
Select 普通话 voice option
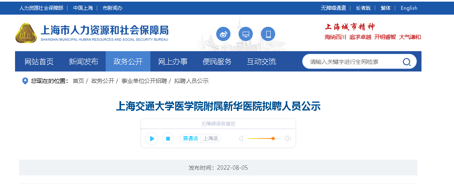[x=191, y=138]
